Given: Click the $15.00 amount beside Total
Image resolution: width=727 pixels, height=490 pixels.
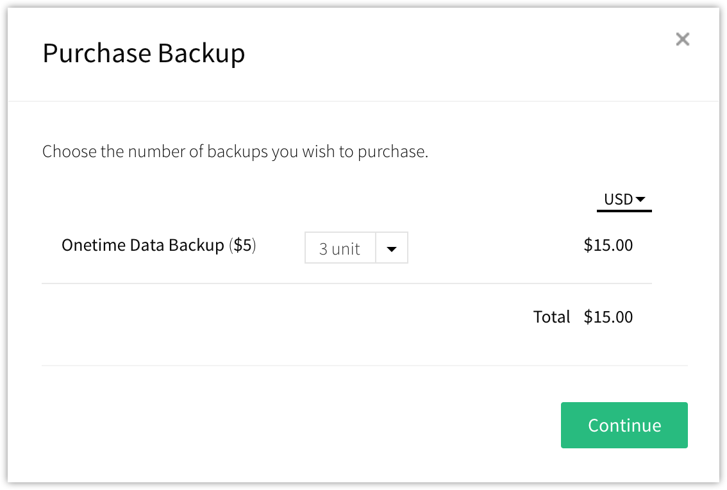Looking at the screenshot, I should 608,317.
